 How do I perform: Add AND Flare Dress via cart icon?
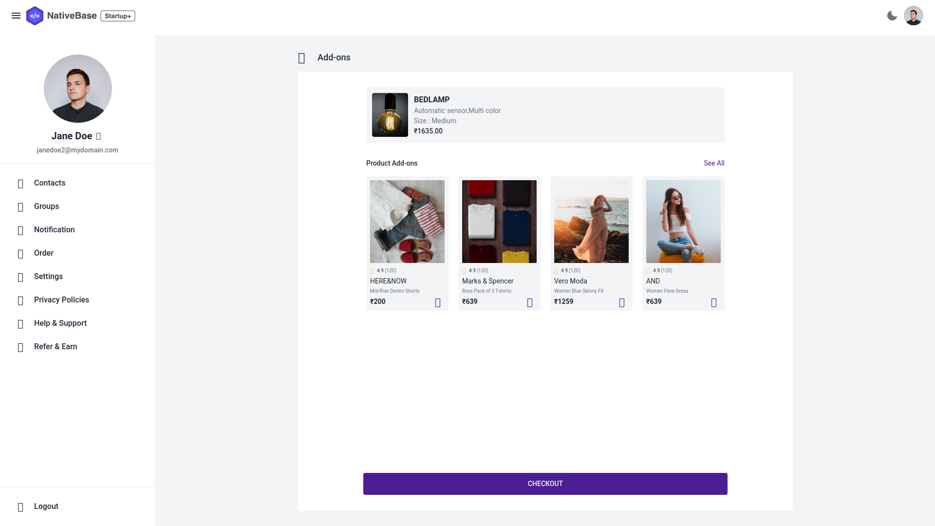click(x=714, y=303)
